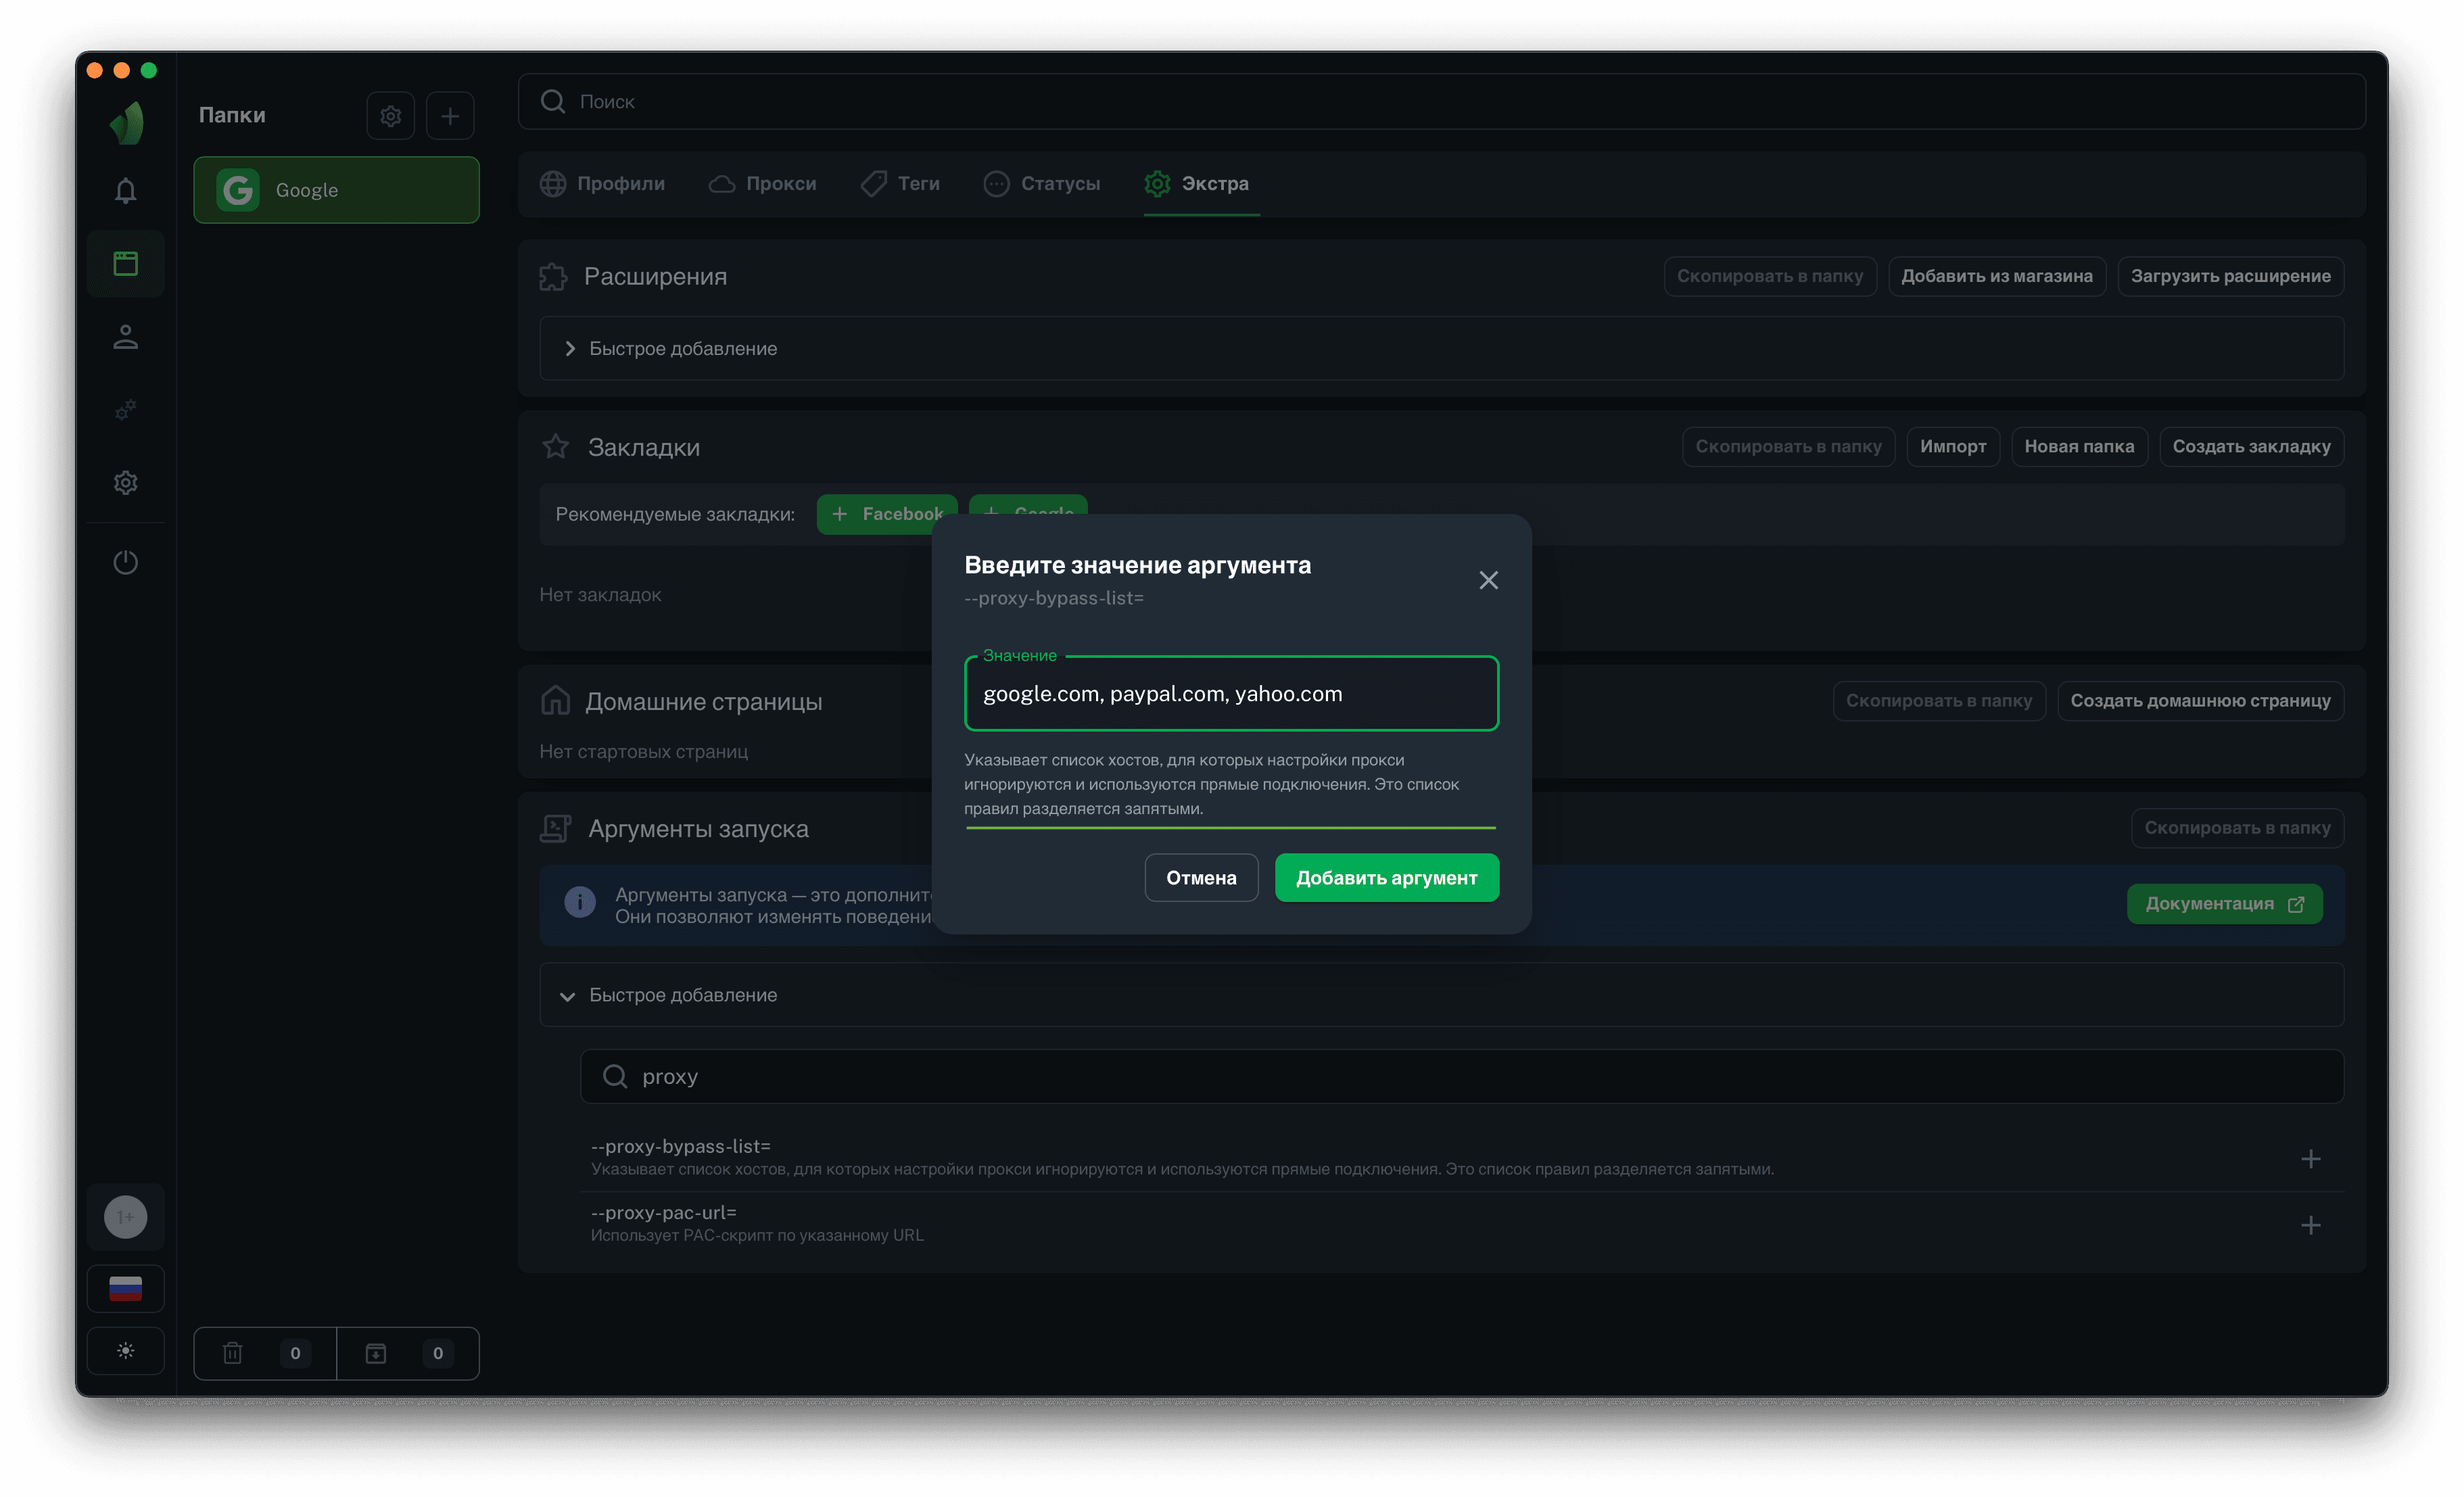Image resolution: width=2464 pixels, height=1497 pixels.
Task: Open the user avatar at sidebar bottom
Action: 125,1217
